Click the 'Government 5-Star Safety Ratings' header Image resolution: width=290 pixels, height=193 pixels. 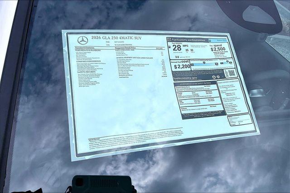[x=195, y=84]
